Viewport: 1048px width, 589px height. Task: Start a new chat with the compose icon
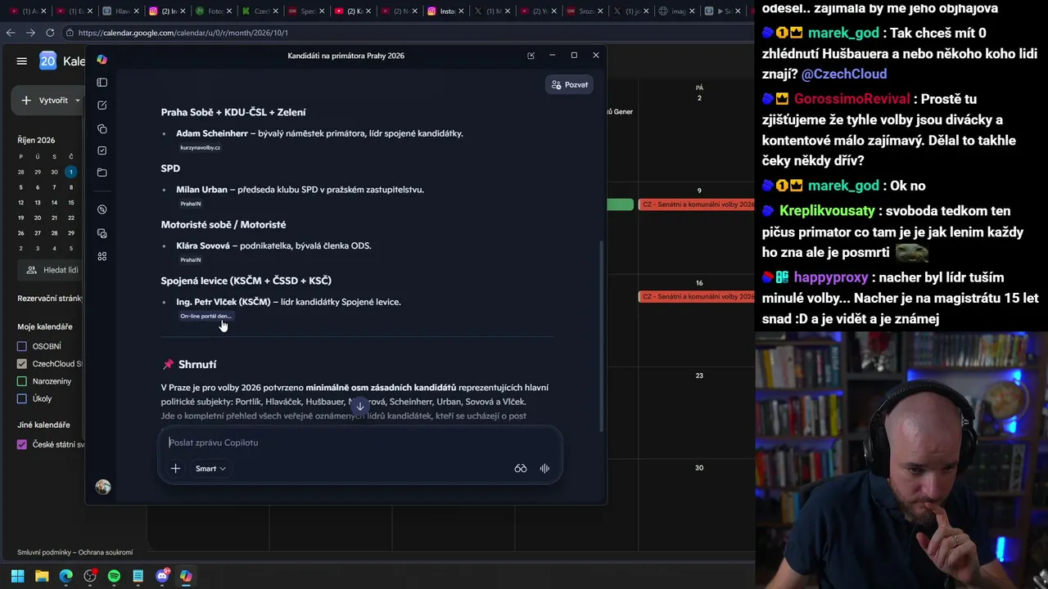(x=102, y=106)
